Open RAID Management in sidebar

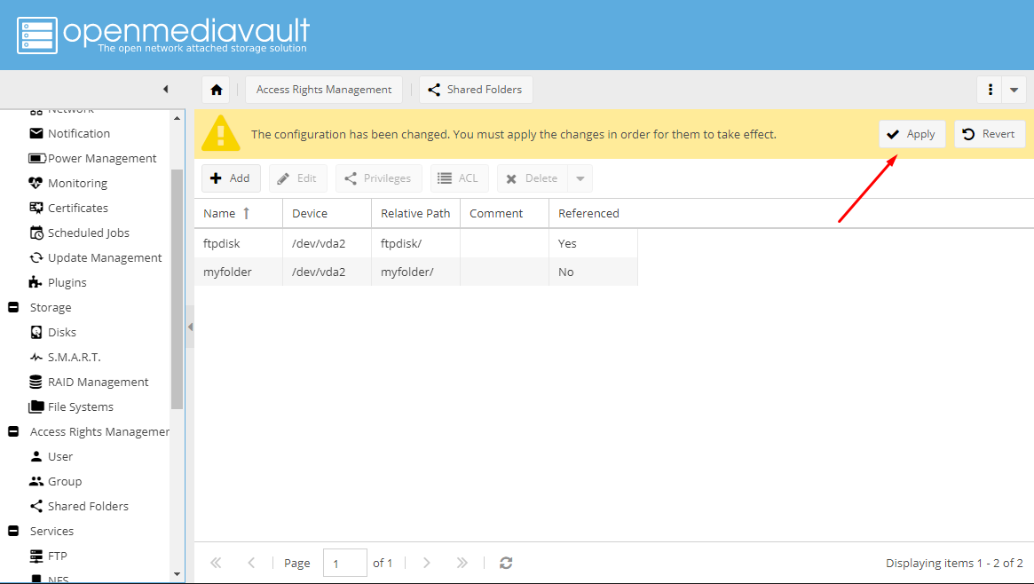point(98,382)
